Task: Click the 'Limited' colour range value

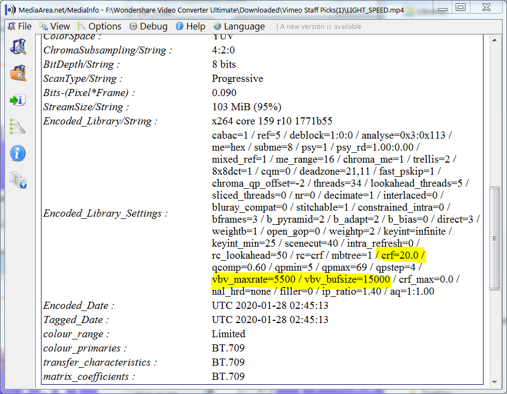Action: pos(228,334)
